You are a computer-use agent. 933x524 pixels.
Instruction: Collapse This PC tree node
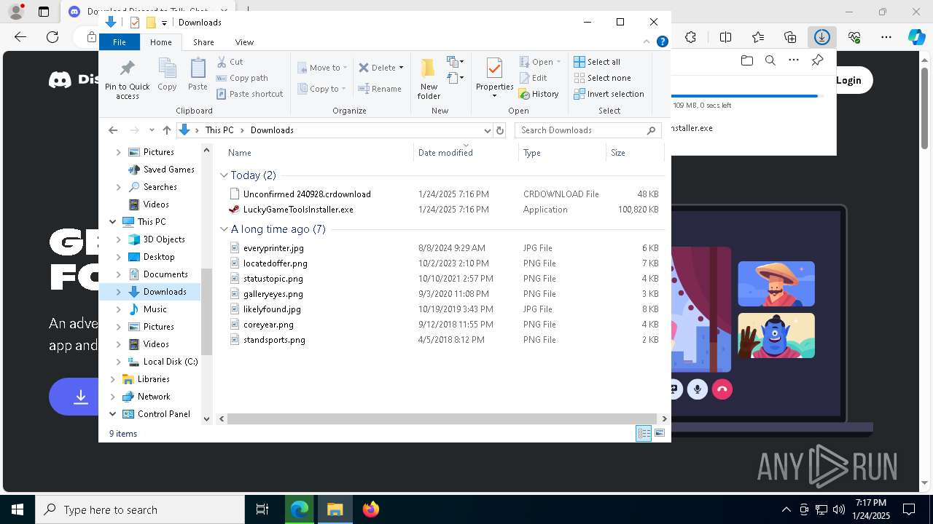113,222
